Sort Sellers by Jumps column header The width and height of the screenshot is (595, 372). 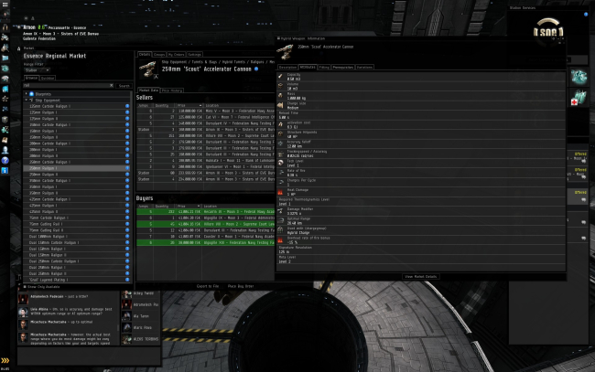point(145,105)
